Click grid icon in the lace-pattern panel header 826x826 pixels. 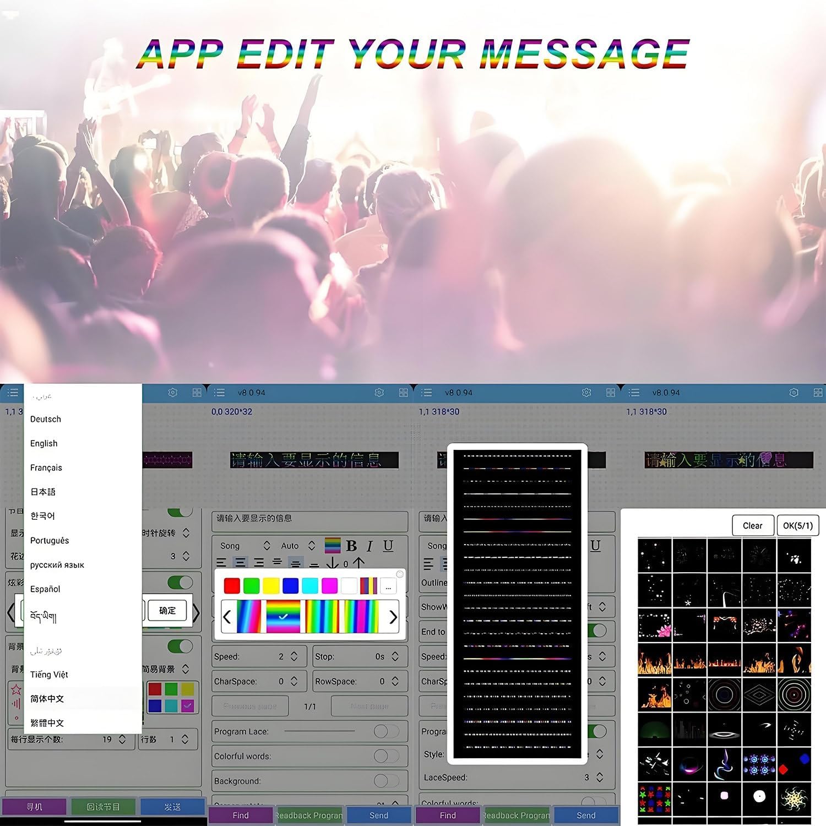click(x=611, y=393)
